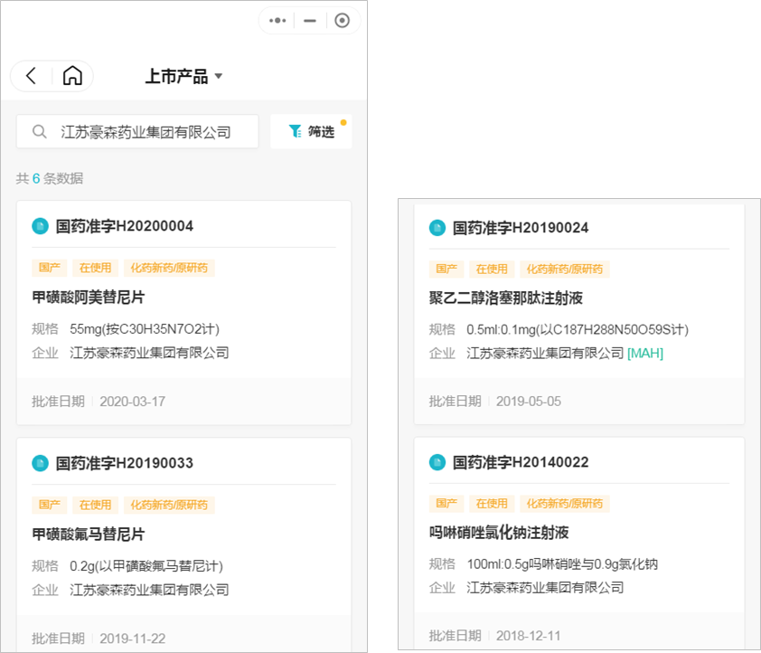Image resolution: width=761 pixels, height=653 pixels.
Task: Go back using the left arrow icon
Action: pos(31,76)
